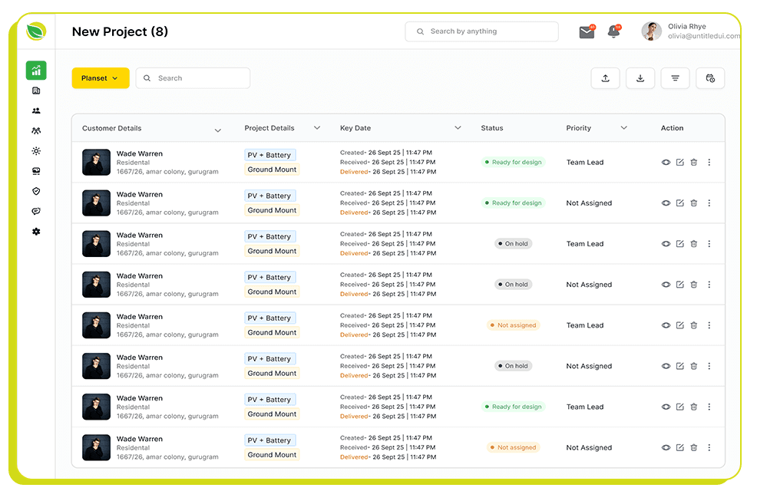Viewport: 757px width, 491px height.
Task: Open notifications bell in header
Action: point(613,31)
